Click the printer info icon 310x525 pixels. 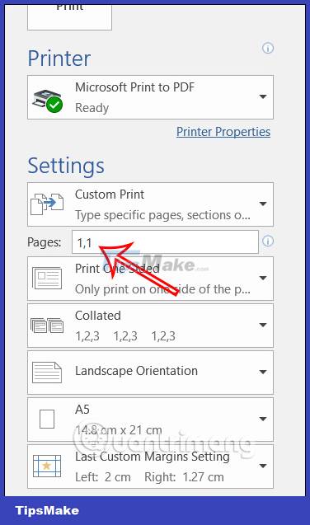267,48
